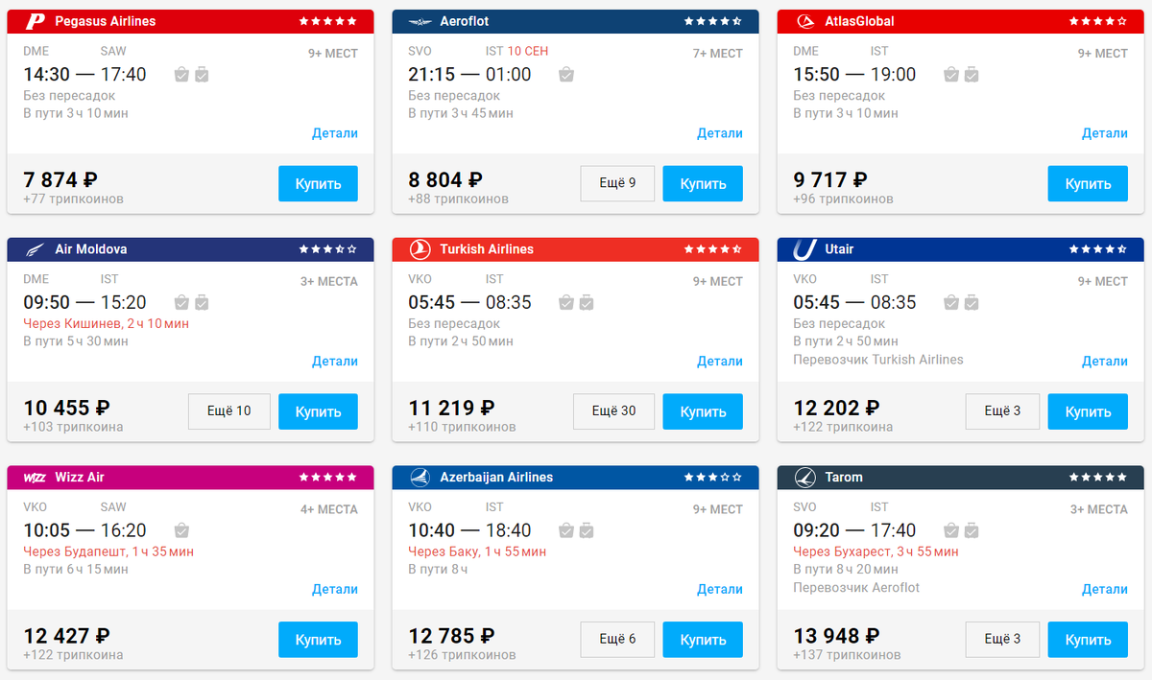Image resolution: width=1152 pixels, height=680 pixels.
Task: Click the Pegasus Airlines logo icon
Action: click(x=36, y=21)
